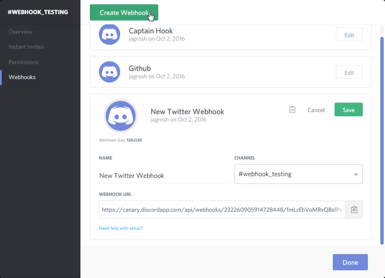
Task: Cancel the webhook changes
Action: [x=316, y=110]
